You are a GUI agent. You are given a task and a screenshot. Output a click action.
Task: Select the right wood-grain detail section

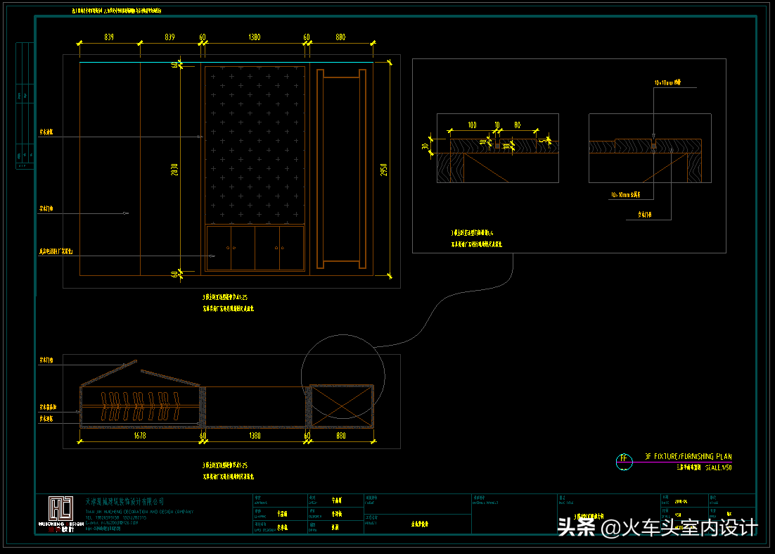coord(650,149)
